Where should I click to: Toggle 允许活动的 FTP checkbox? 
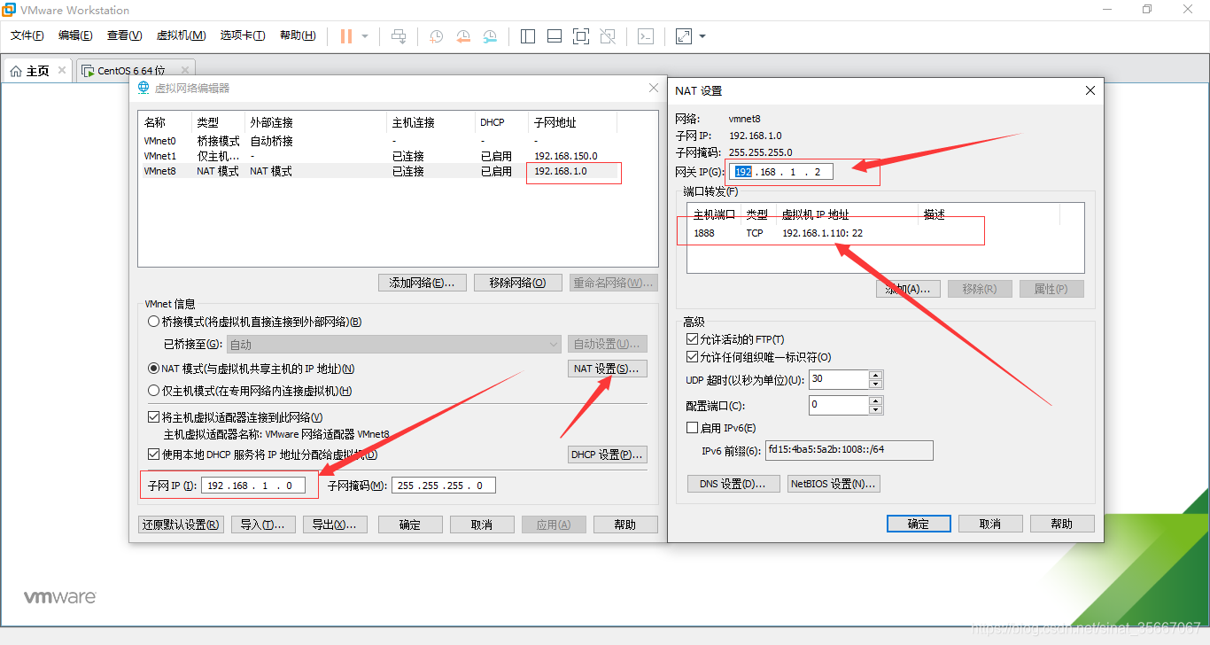pos(693,339)
